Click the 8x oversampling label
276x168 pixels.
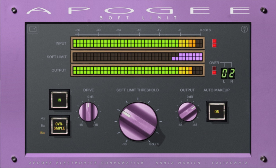[43, 126]
